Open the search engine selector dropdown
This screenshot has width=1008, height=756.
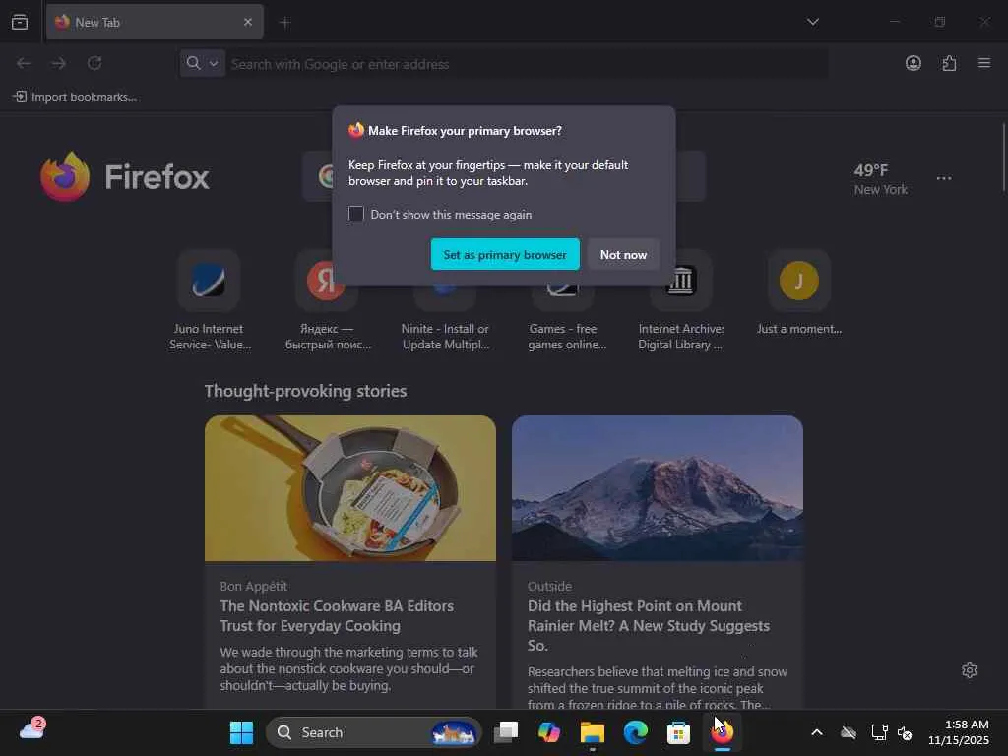pos(203,63)
